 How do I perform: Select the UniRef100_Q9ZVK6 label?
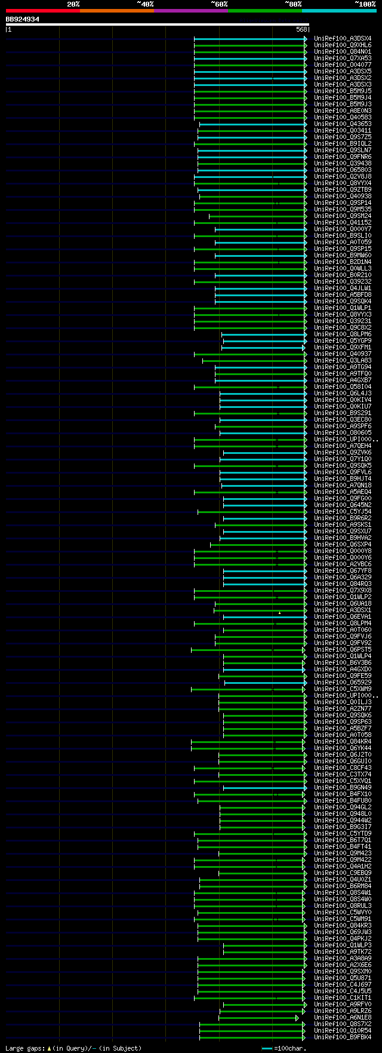click(x=343, y=453)
